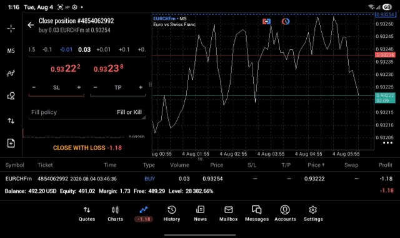Decrease volume by 0.01
The height and width of the screenshot is (238, 400).
66,50
